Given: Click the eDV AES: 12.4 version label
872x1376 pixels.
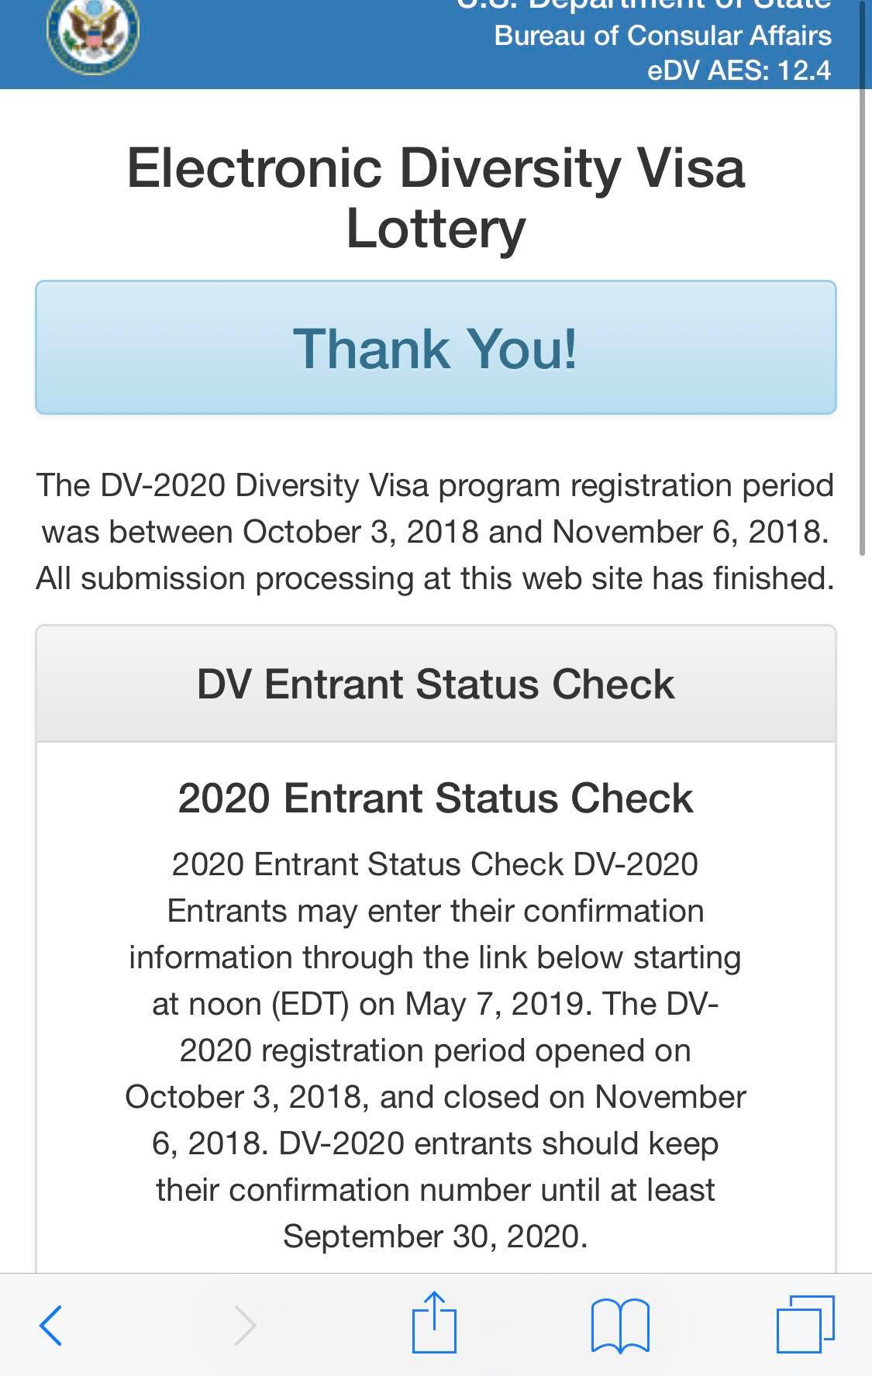Looking at the screenshot, I should point(739,71).
